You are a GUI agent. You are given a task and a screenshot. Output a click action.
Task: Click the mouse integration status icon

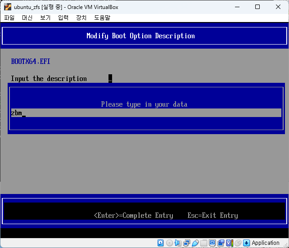point(238,243)
